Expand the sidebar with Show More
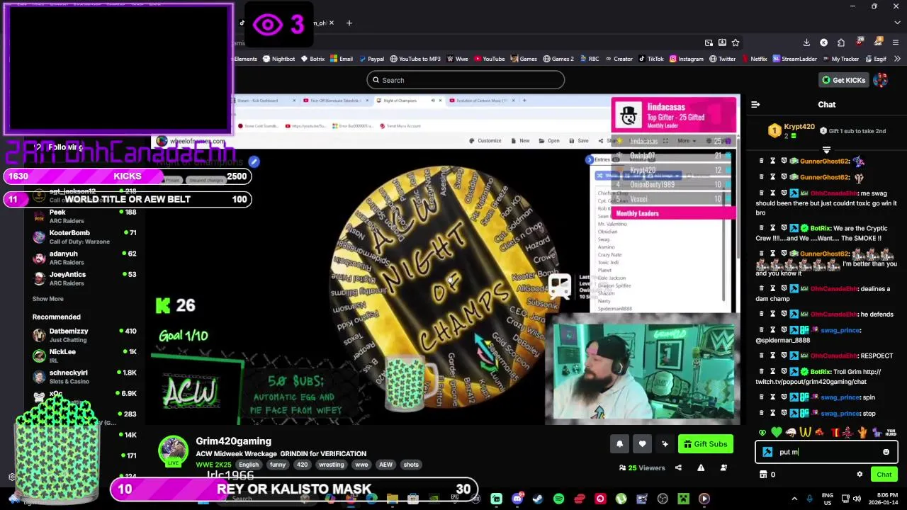This screenshot has height=510, width=907. coord(47,299)
